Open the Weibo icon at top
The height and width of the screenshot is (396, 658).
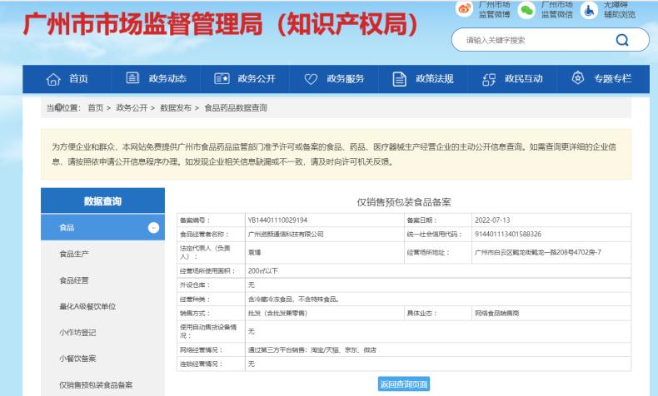pyautogui.click(x=465, y=9)
